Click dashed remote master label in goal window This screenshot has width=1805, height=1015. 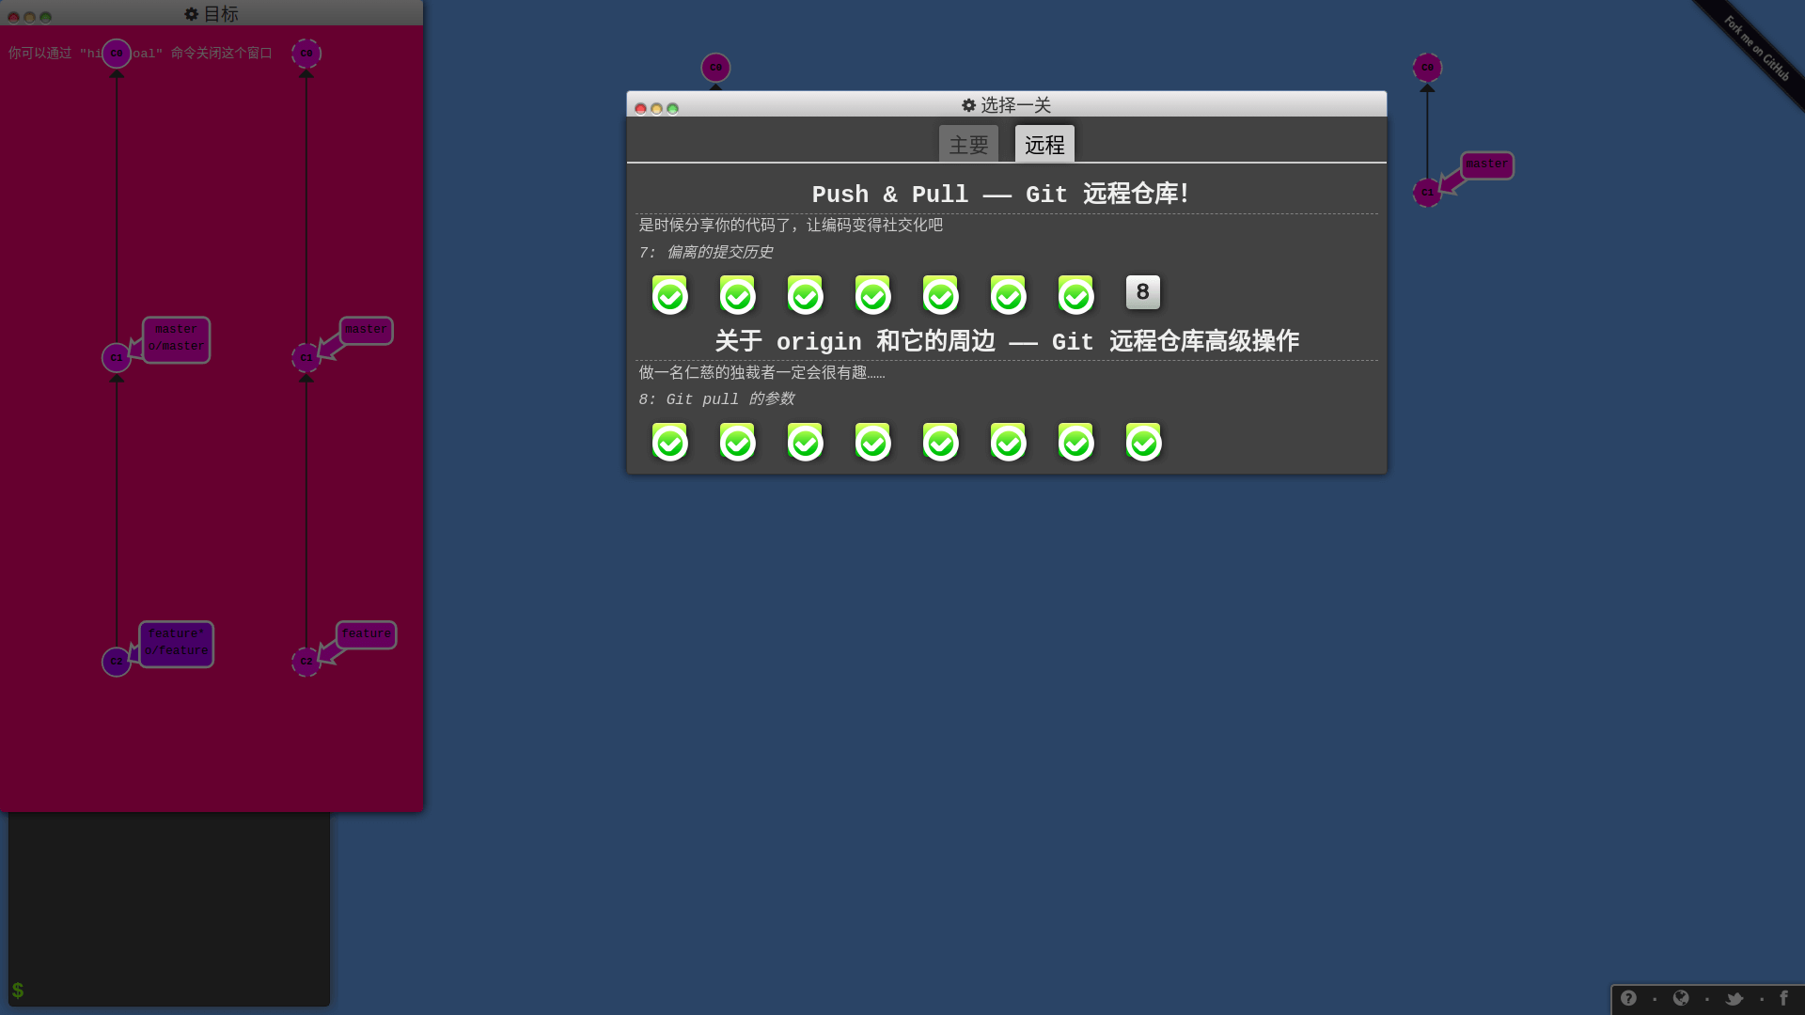tap(366, 330)
